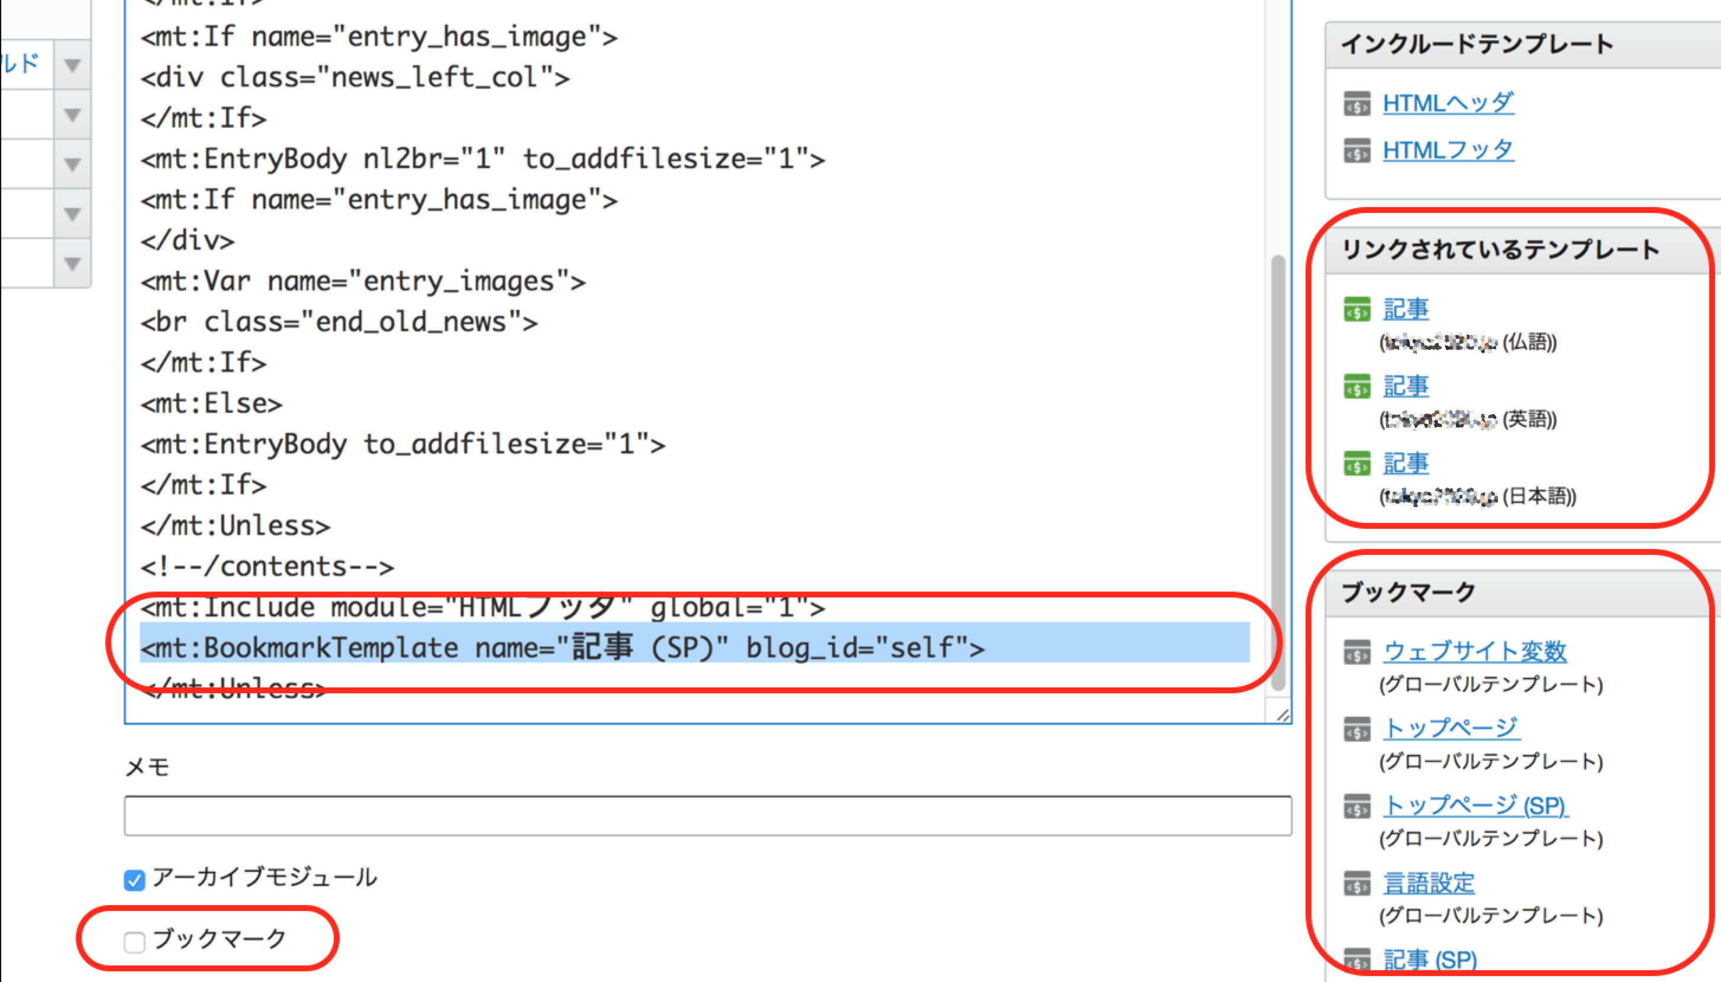Viewport: 1721px width, 982px height.
Task: Open linked 記事 template for 英語 site
Action: pos(1406,386)
